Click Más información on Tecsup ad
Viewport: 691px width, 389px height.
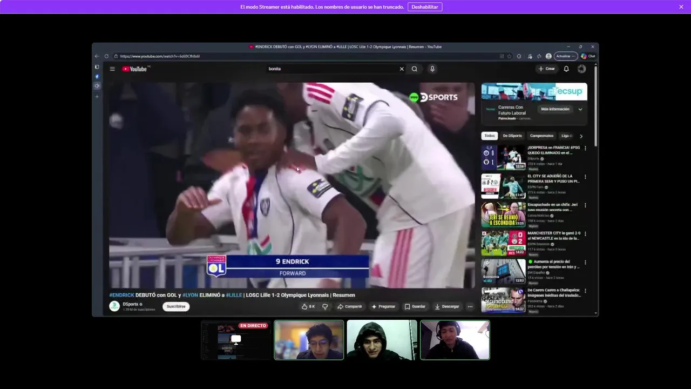pyautogui.click(x=555, y=109)
